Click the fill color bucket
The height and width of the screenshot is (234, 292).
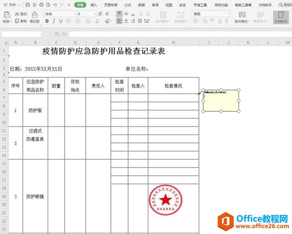[88, 21]
